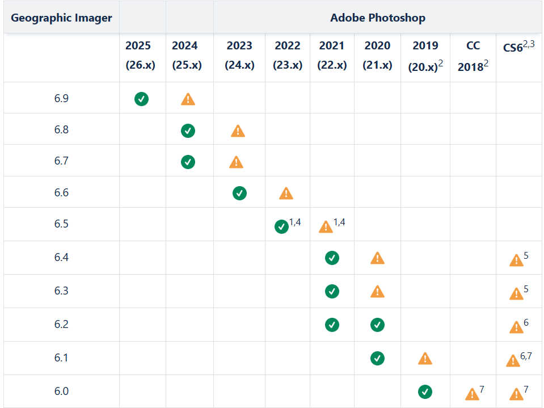Click green checkmark for 6.5 under 2022
The height and width of the screenshot is (408, 544).
tap(282, 227)
